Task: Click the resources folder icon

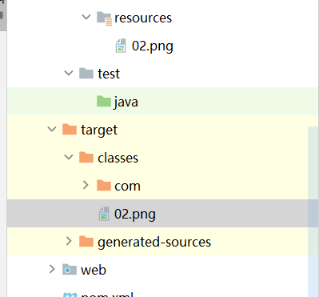Action: click(x=104, y=18)
